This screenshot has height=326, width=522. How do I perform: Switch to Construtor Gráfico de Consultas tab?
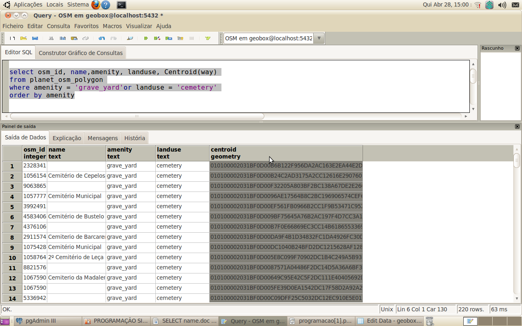click(x=80, y=53)
